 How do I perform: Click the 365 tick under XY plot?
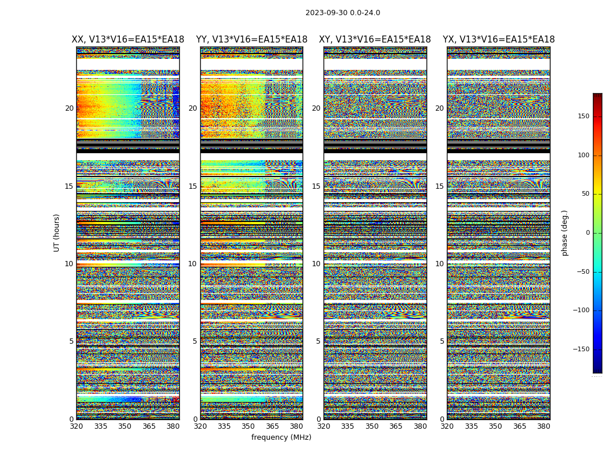pyautogui.click(x=396, y=426)
